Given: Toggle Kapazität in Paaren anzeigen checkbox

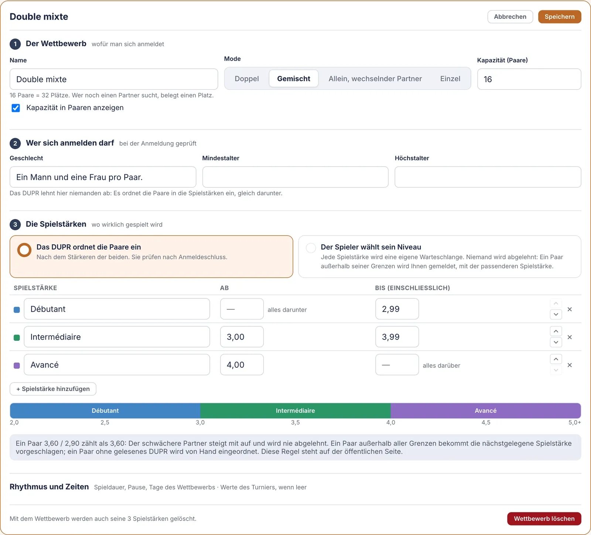Looking at the screenshot, I should click(x=16, y=108).
